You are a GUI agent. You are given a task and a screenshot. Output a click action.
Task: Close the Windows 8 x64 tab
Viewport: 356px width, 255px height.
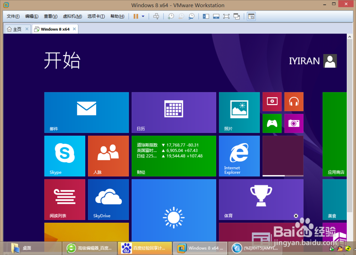(x=74, y=29)
